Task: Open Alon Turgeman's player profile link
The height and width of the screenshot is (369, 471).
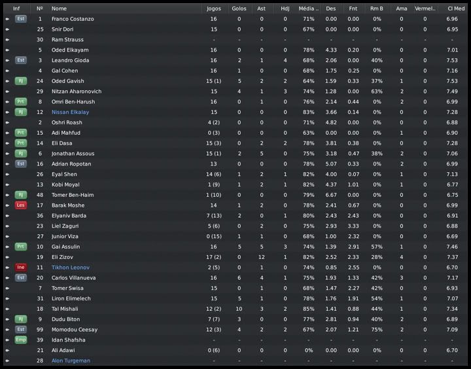Action: coord(71,361)
